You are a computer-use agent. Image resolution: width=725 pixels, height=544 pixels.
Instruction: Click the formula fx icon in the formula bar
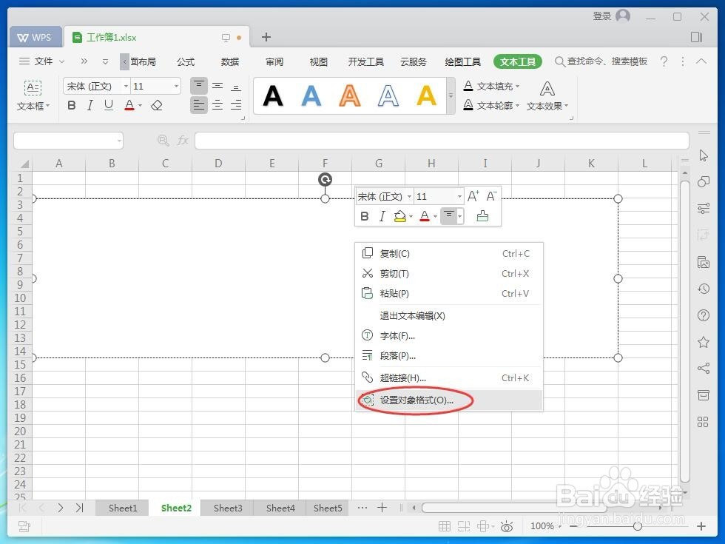coord(182,140)
